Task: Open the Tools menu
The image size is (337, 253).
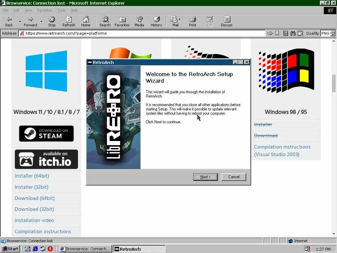Action: click(62, 10)
